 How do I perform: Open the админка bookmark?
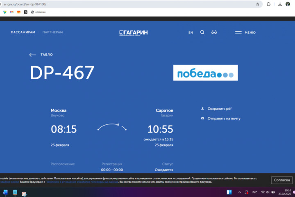click(38, 12)
